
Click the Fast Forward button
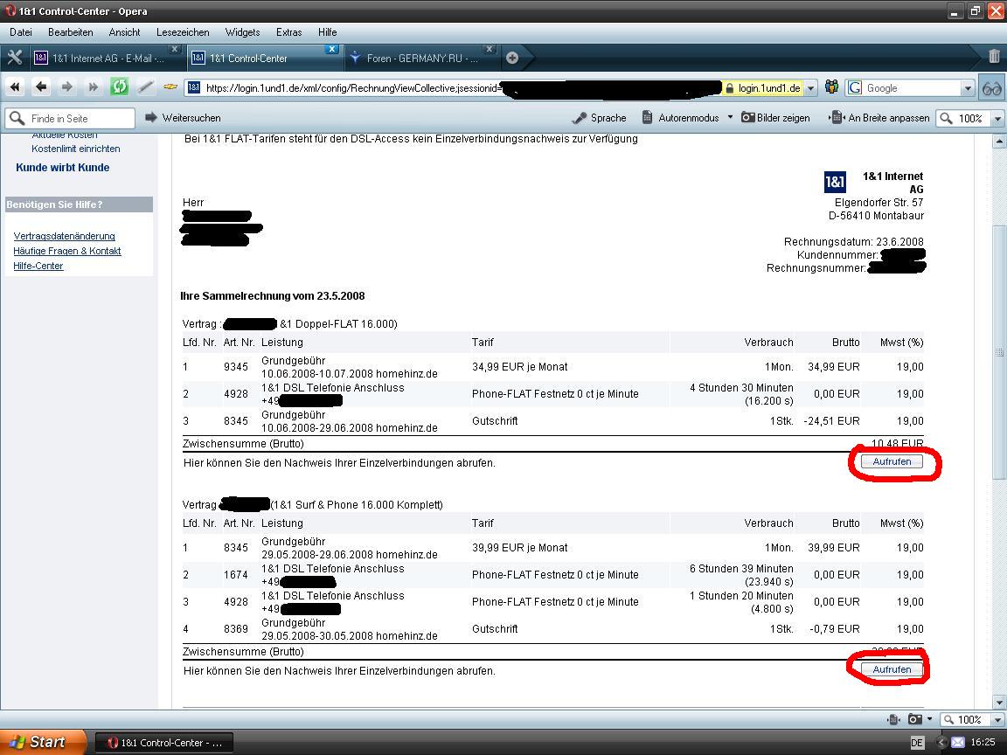[x=94, y=87]
